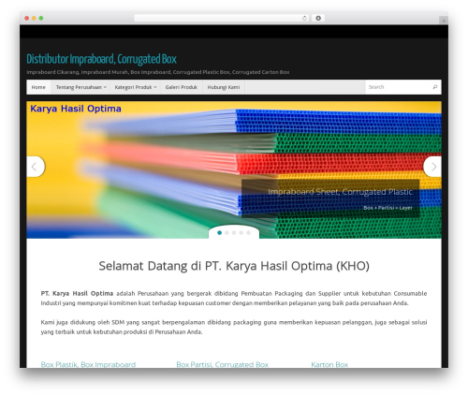
Task: Click the browser download indicator icon
Action: [318, 18]
